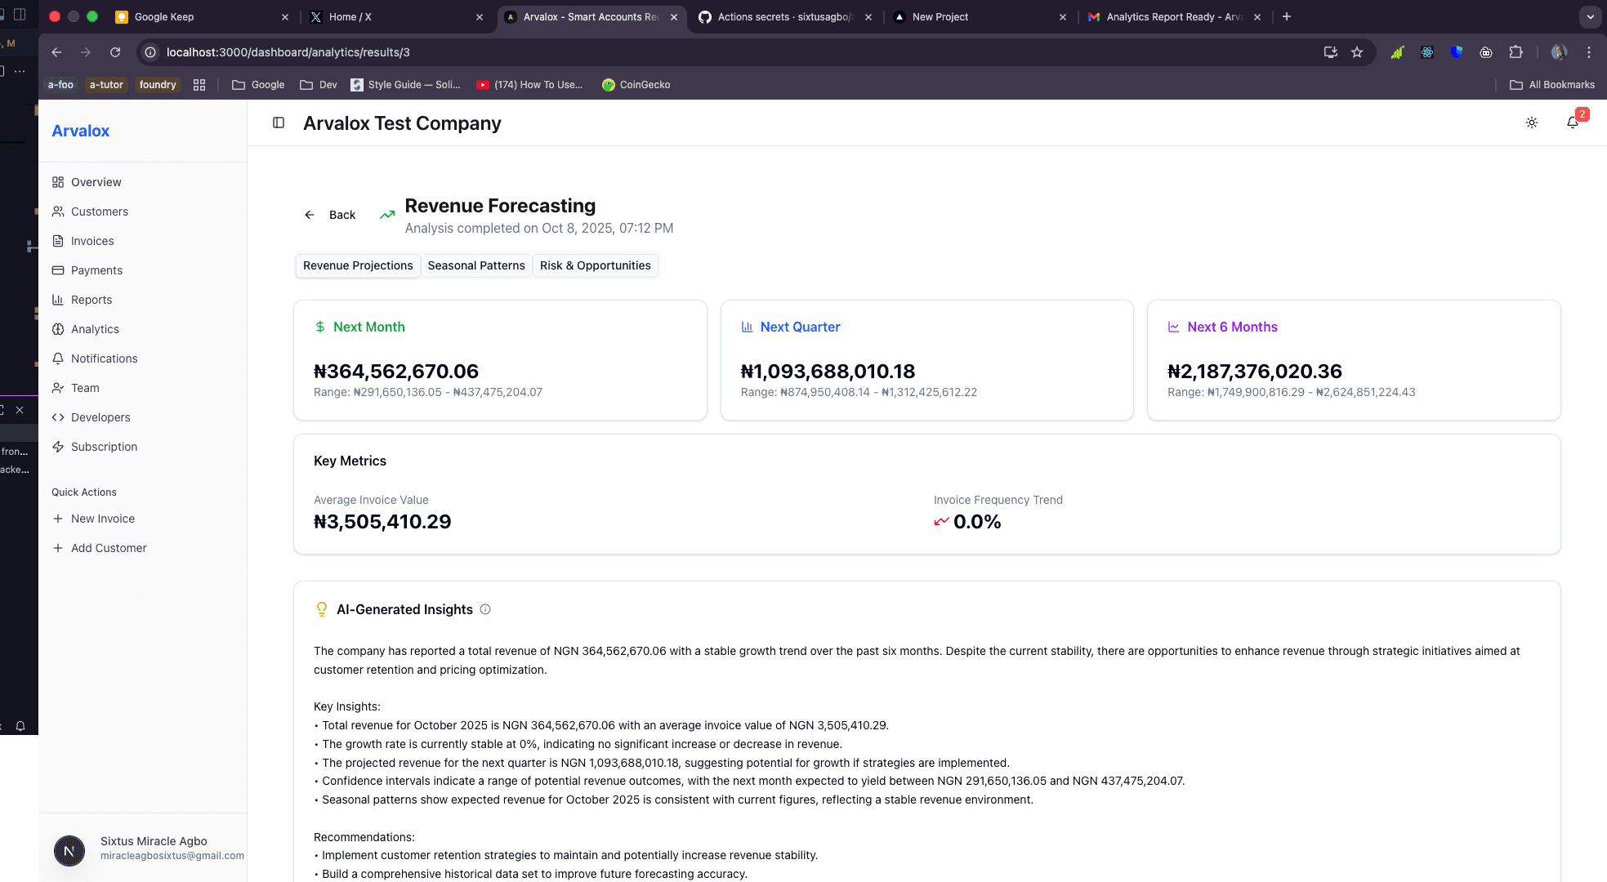This screenshot has width=1607, height=882.
Task: Open the CoinGecko bookmark
Action: click(x=636, y=84)
